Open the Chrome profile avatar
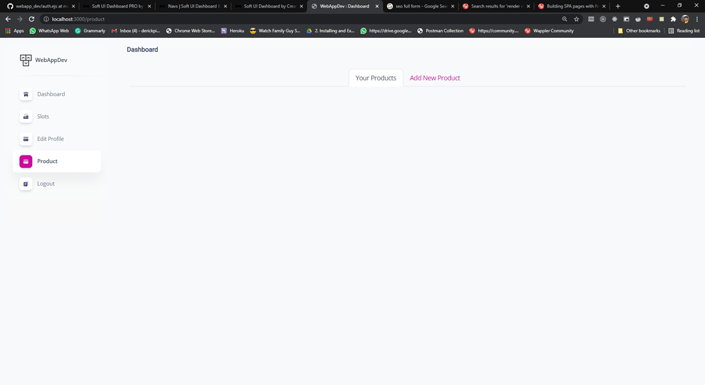 [685, 19]
